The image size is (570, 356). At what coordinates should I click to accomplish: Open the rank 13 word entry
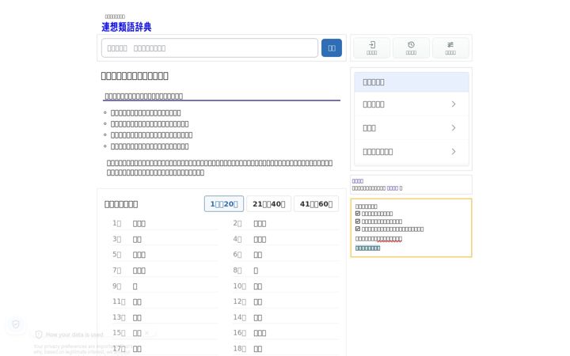(137, 318)
